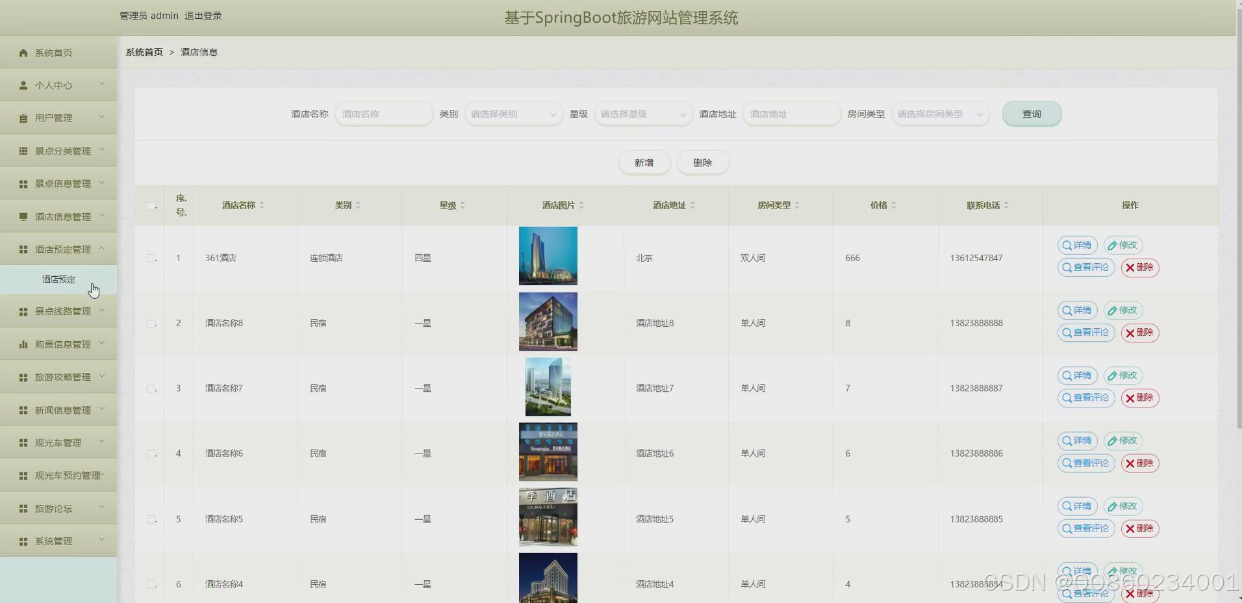Click the grid icon beside 旅游攻略管理
The height and width of the screenshot is (603, 1242).
[23, 377]
